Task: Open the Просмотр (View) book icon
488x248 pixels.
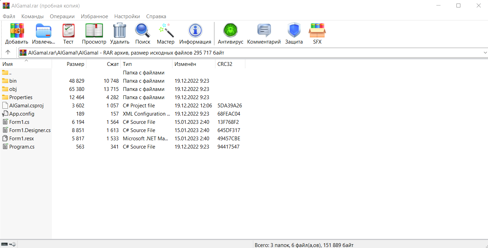Action: coord(94,31)
